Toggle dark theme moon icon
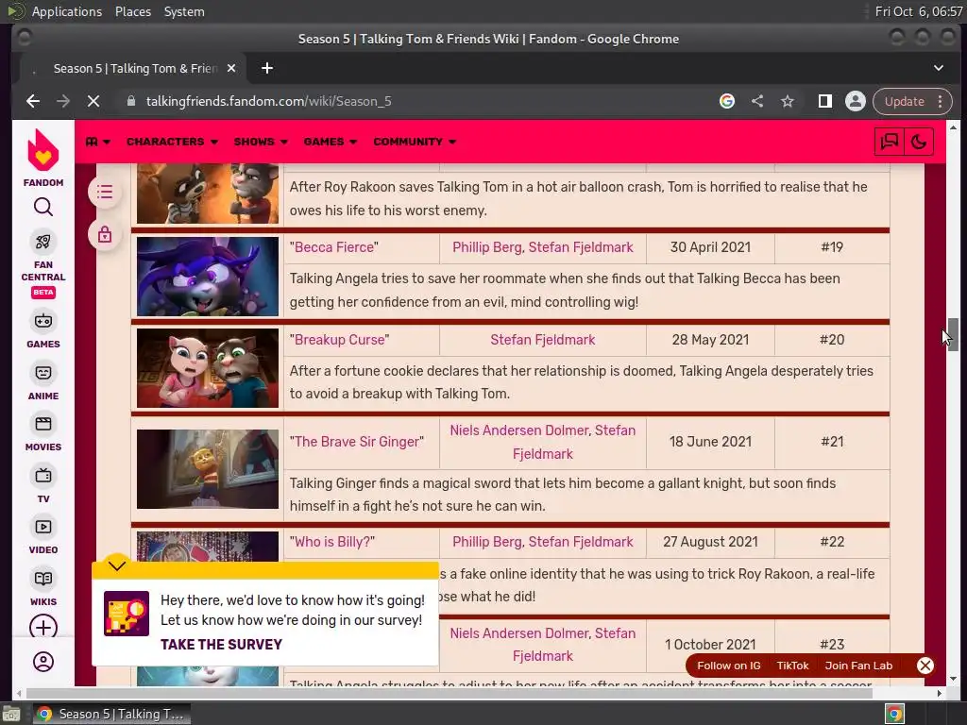Image resolution: width=967 pixels, height=725 pixels. [x=919, y=142]
